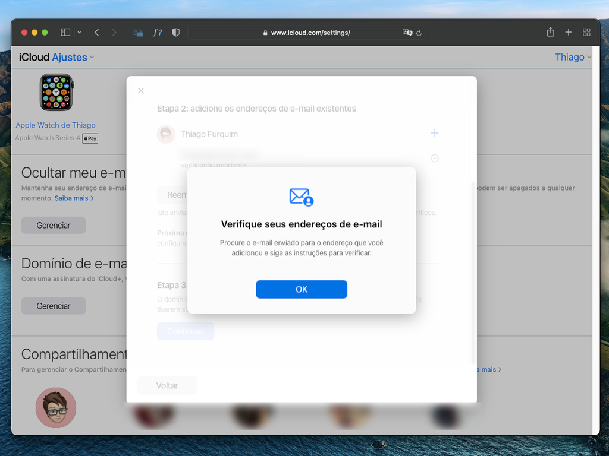Remove the pending email with the minus icon
This screenshot has height=456, width=609.
coord(435,158)
